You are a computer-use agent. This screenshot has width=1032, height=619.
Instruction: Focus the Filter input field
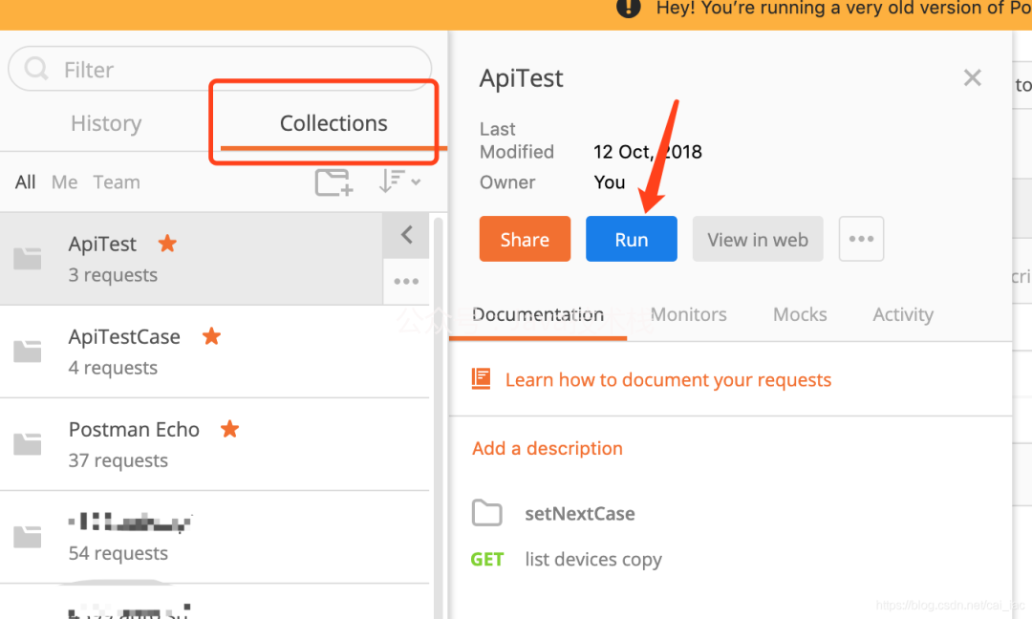220,69
